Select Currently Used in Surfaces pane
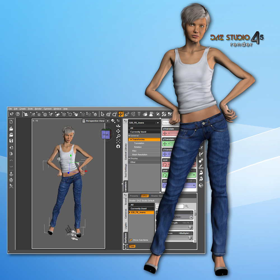The image size is (280, 280). (x=141, y=209)
